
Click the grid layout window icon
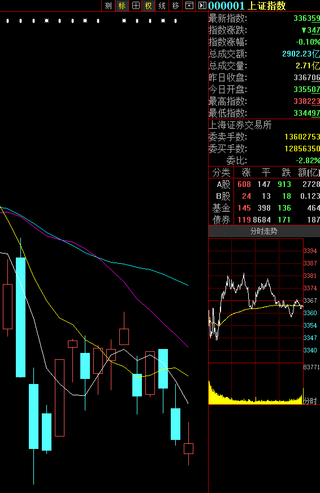[x=136, y=6]
